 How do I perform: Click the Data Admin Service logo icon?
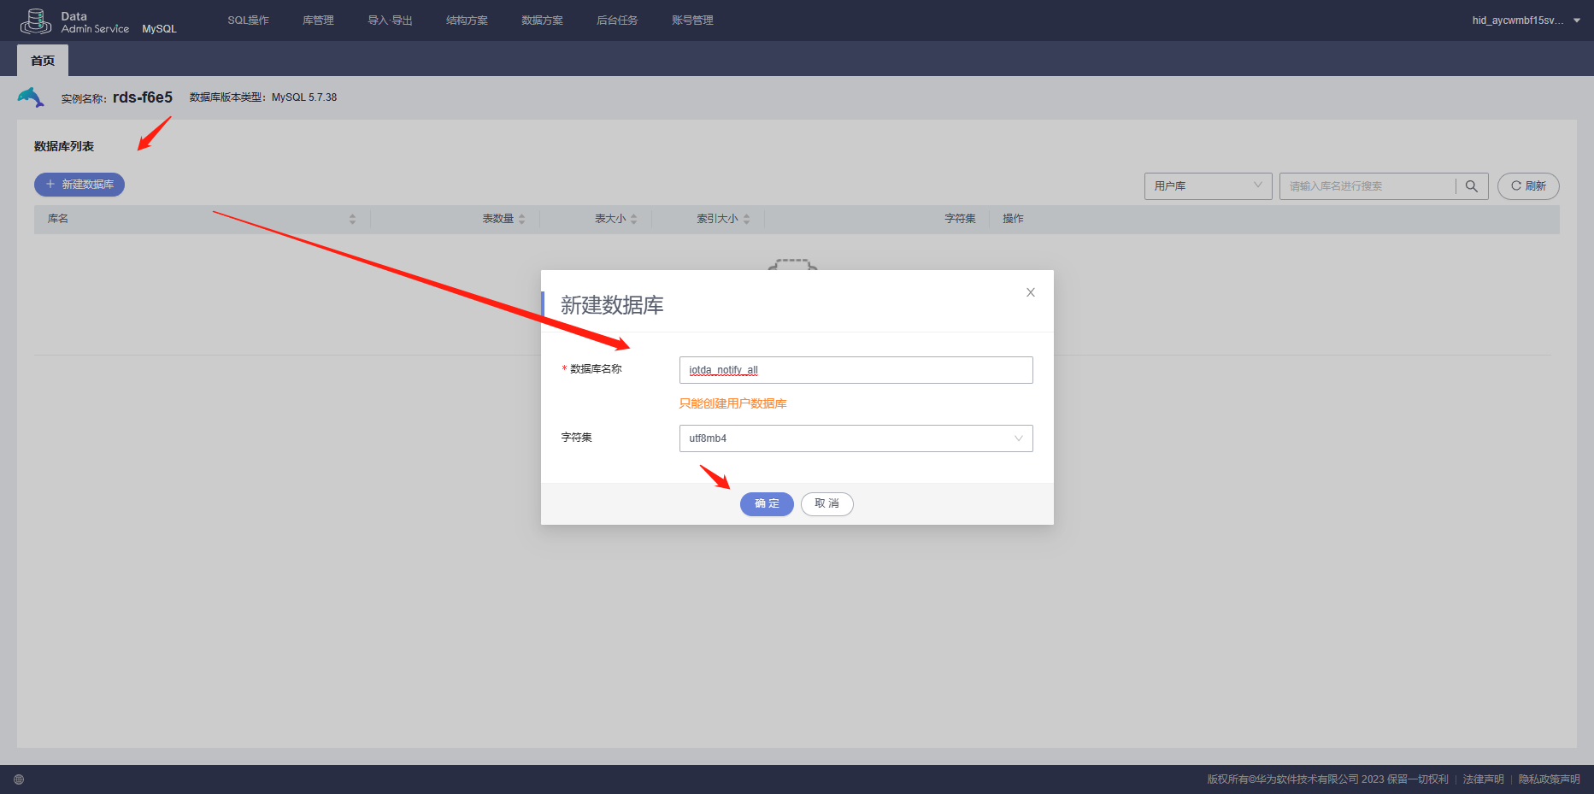pyautogui.click(x=35, y=21)
